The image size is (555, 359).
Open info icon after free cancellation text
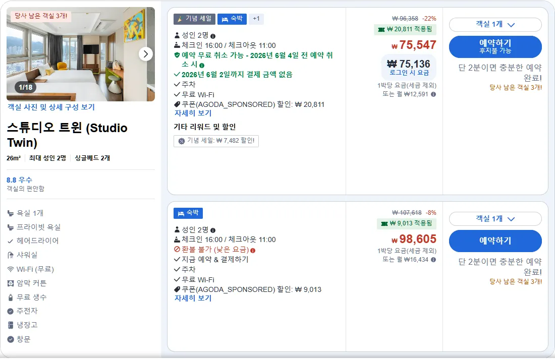pyautogui.click(x=202, y=66)
